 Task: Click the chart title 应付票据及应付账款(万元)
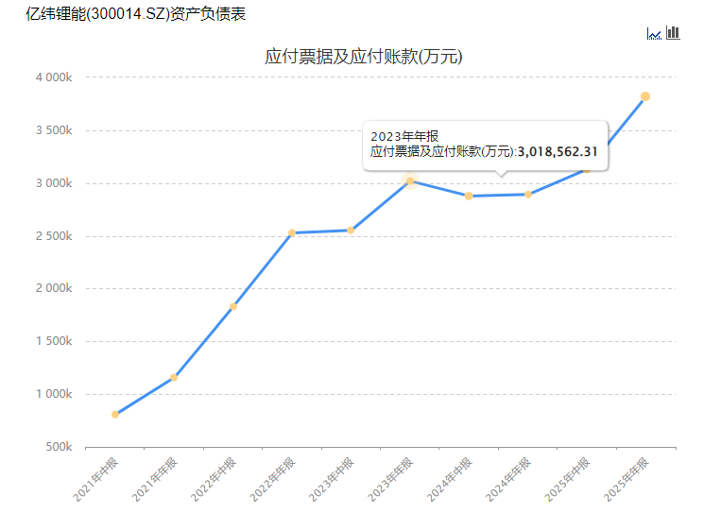pos(364,57)
